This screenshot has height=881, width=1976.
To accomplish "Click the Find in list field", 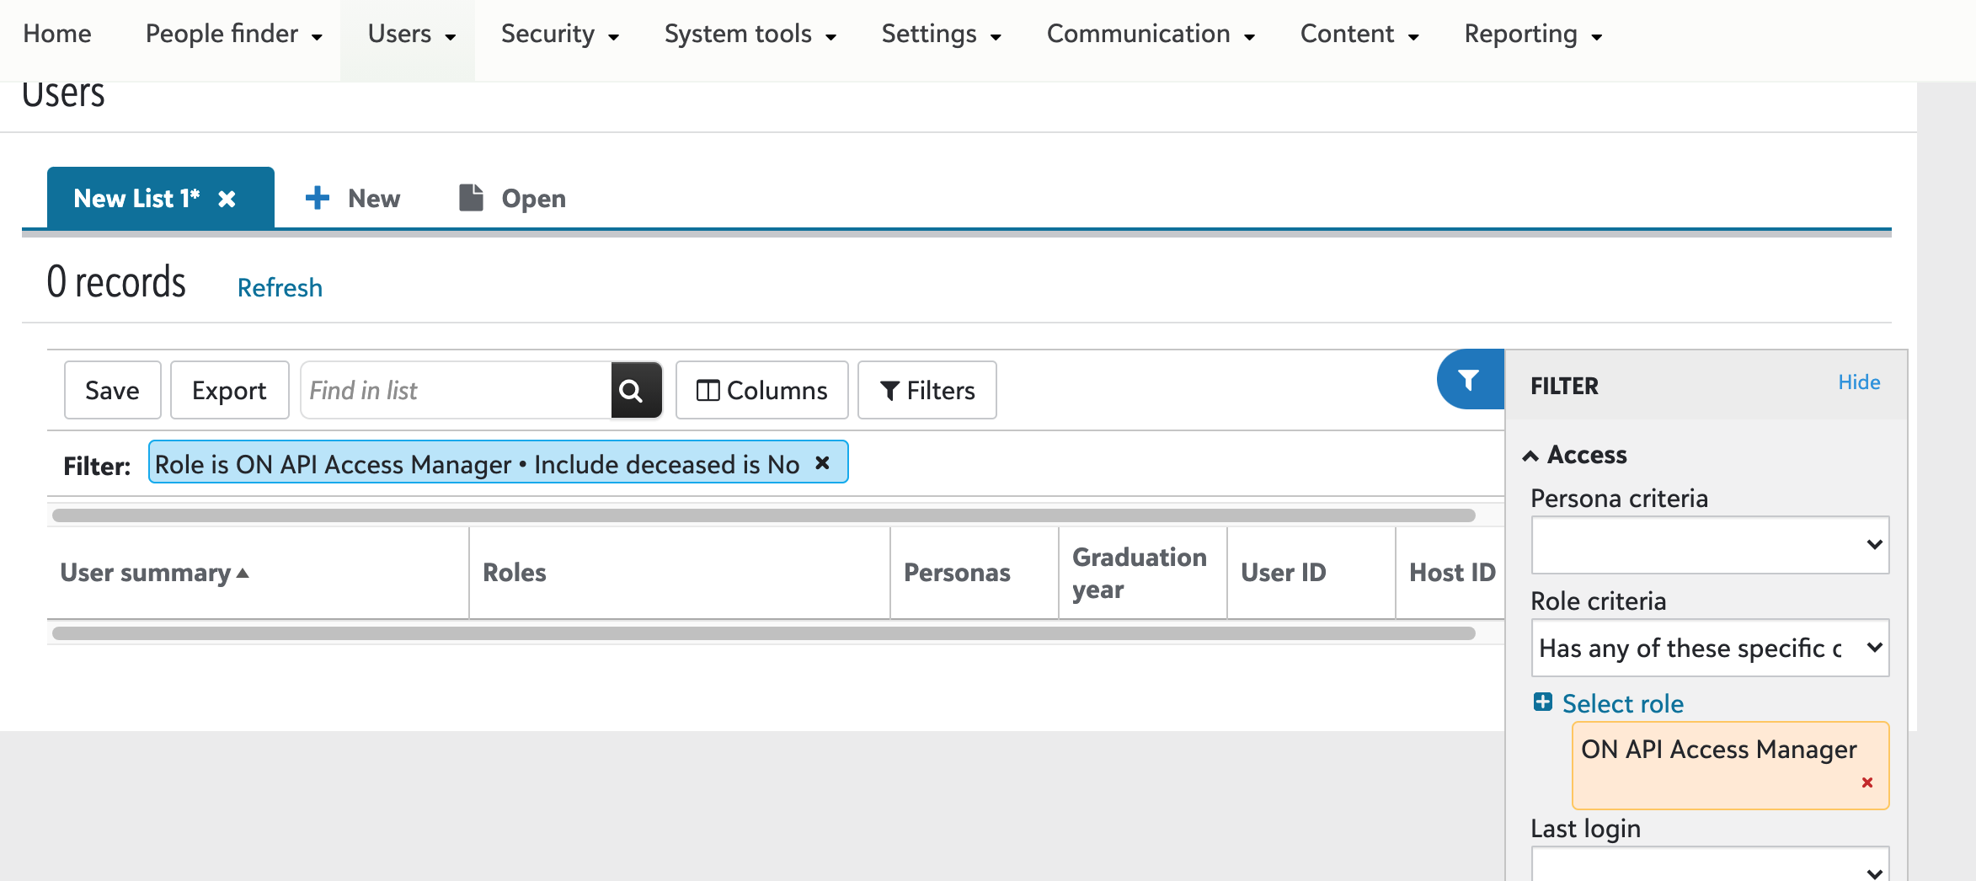I will [457, 390].
